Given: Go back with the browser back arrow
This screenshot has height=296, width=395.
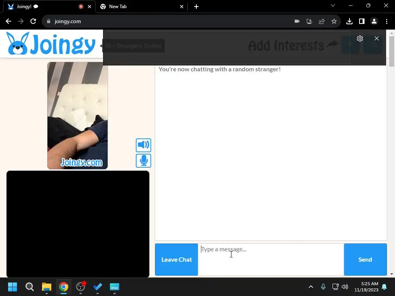Looking at the screenshot, I should [x=8, y=22].
